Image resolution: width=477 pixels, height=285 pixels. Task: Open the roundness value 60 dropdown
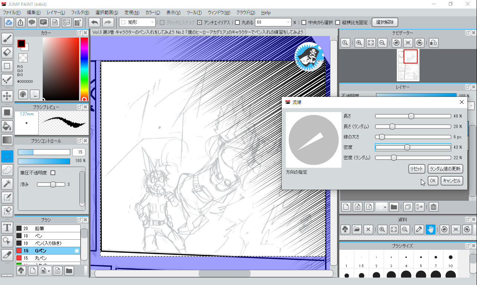(x=273, y=22)
